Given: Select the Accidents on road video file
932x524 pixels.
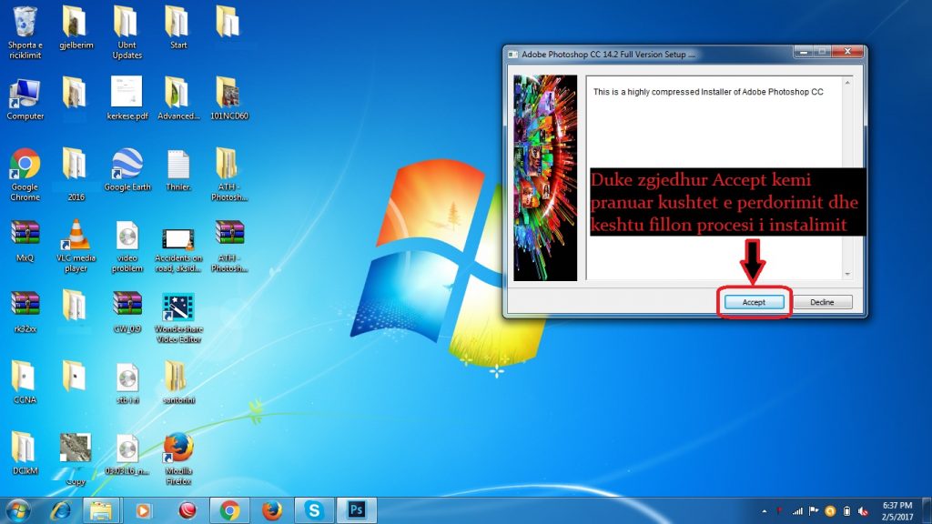Looking at the screenshot, I should pyautogui.click(x=178, y=249).
